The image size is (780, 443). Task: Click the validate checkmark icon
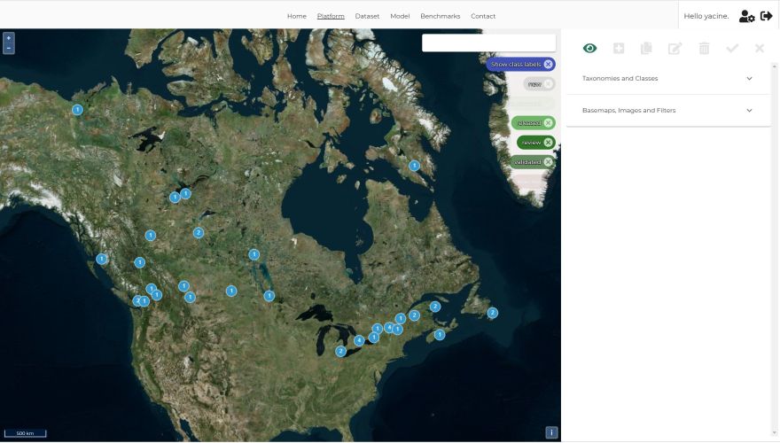pyautogui.click(x=732, y=48)
